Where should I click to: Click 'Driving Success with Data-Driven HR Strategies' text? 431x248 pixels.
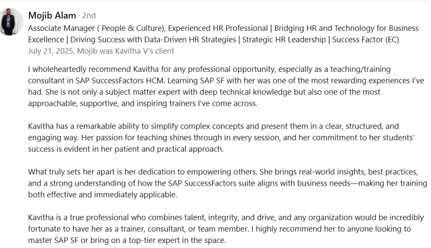point(153,40)
